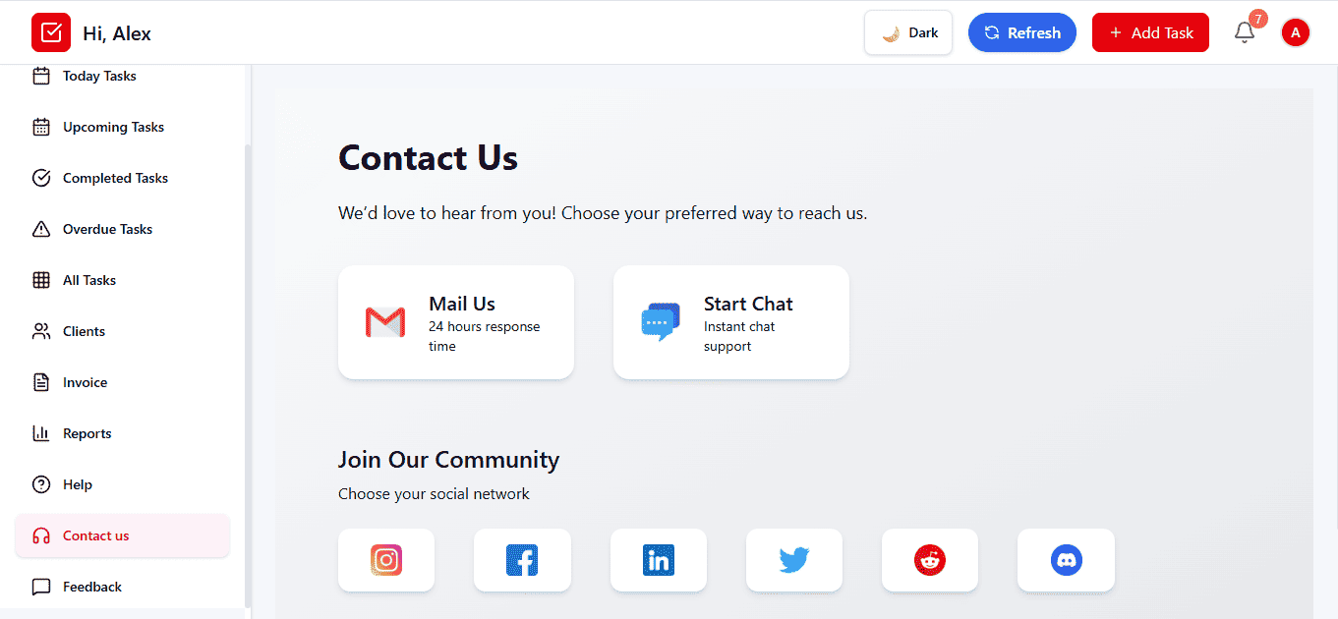Open Alex's profile avatar
This screenshot has height=619, width=1338.
(1295, 32)
